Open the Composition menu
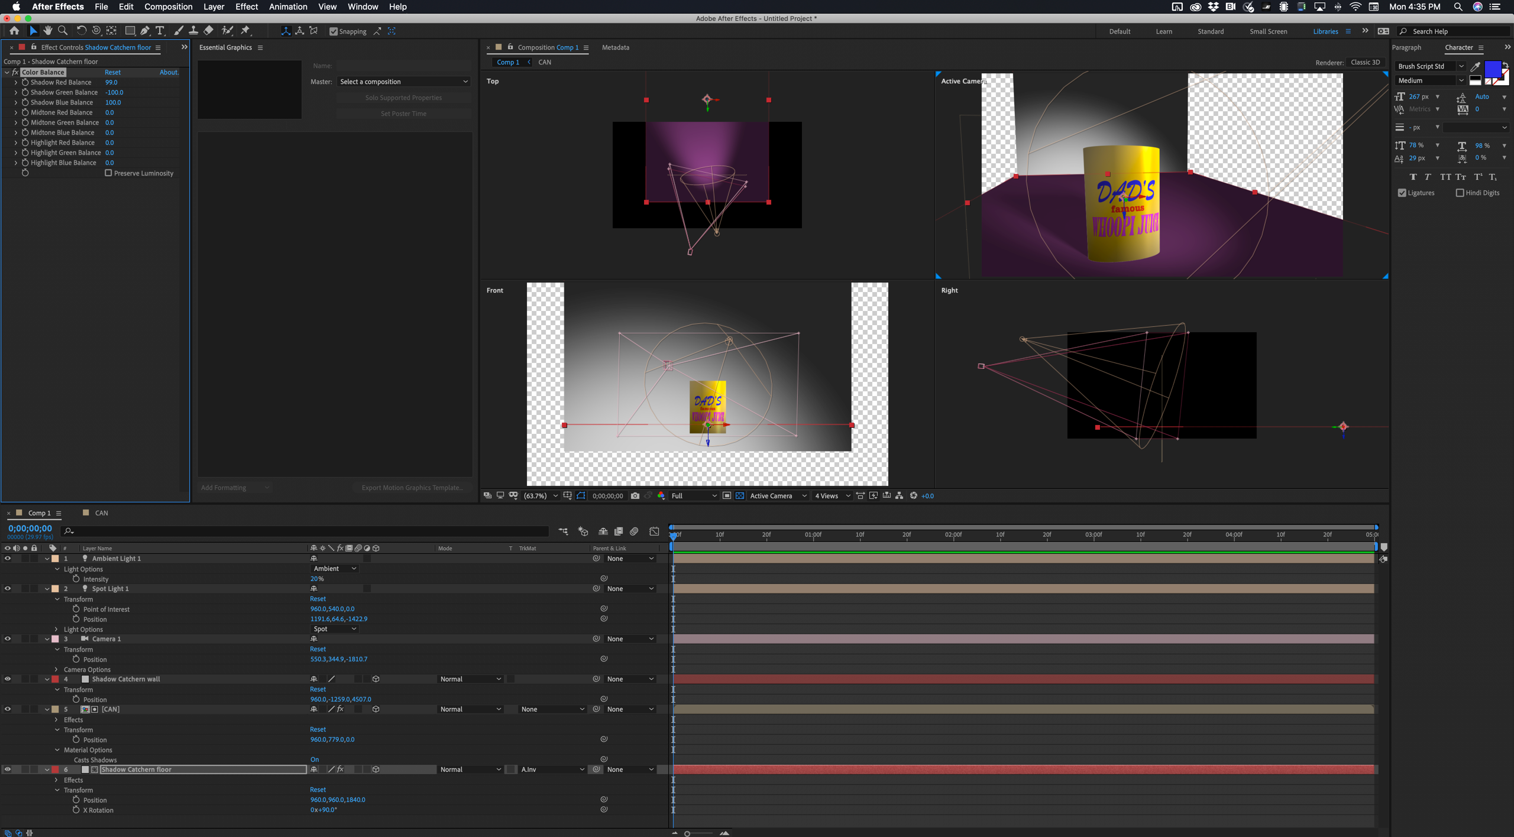The width and height of the screenshot is (1514, 837). (x=169, y=7)
